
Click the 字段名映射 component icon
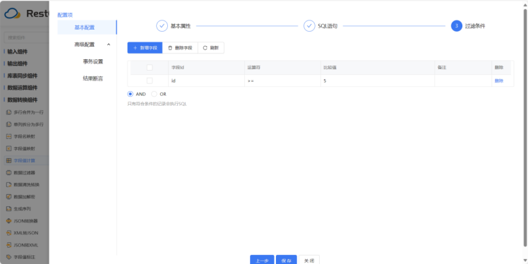pyautogui.click(x=9, y=136)
